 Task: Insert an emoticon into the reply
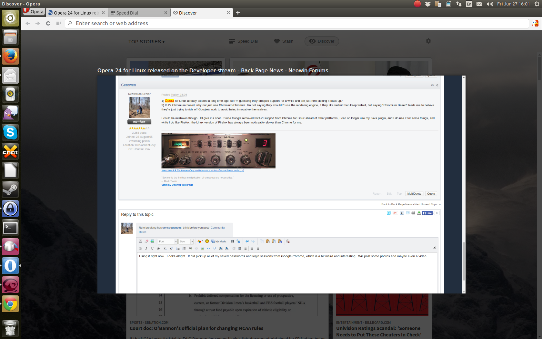click(x=207, y=241)
